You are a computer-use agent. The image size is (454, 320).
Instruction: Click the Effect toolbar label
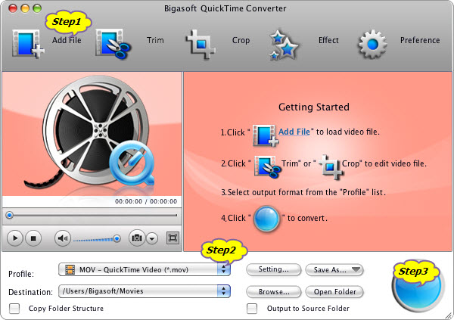(328, 40)
